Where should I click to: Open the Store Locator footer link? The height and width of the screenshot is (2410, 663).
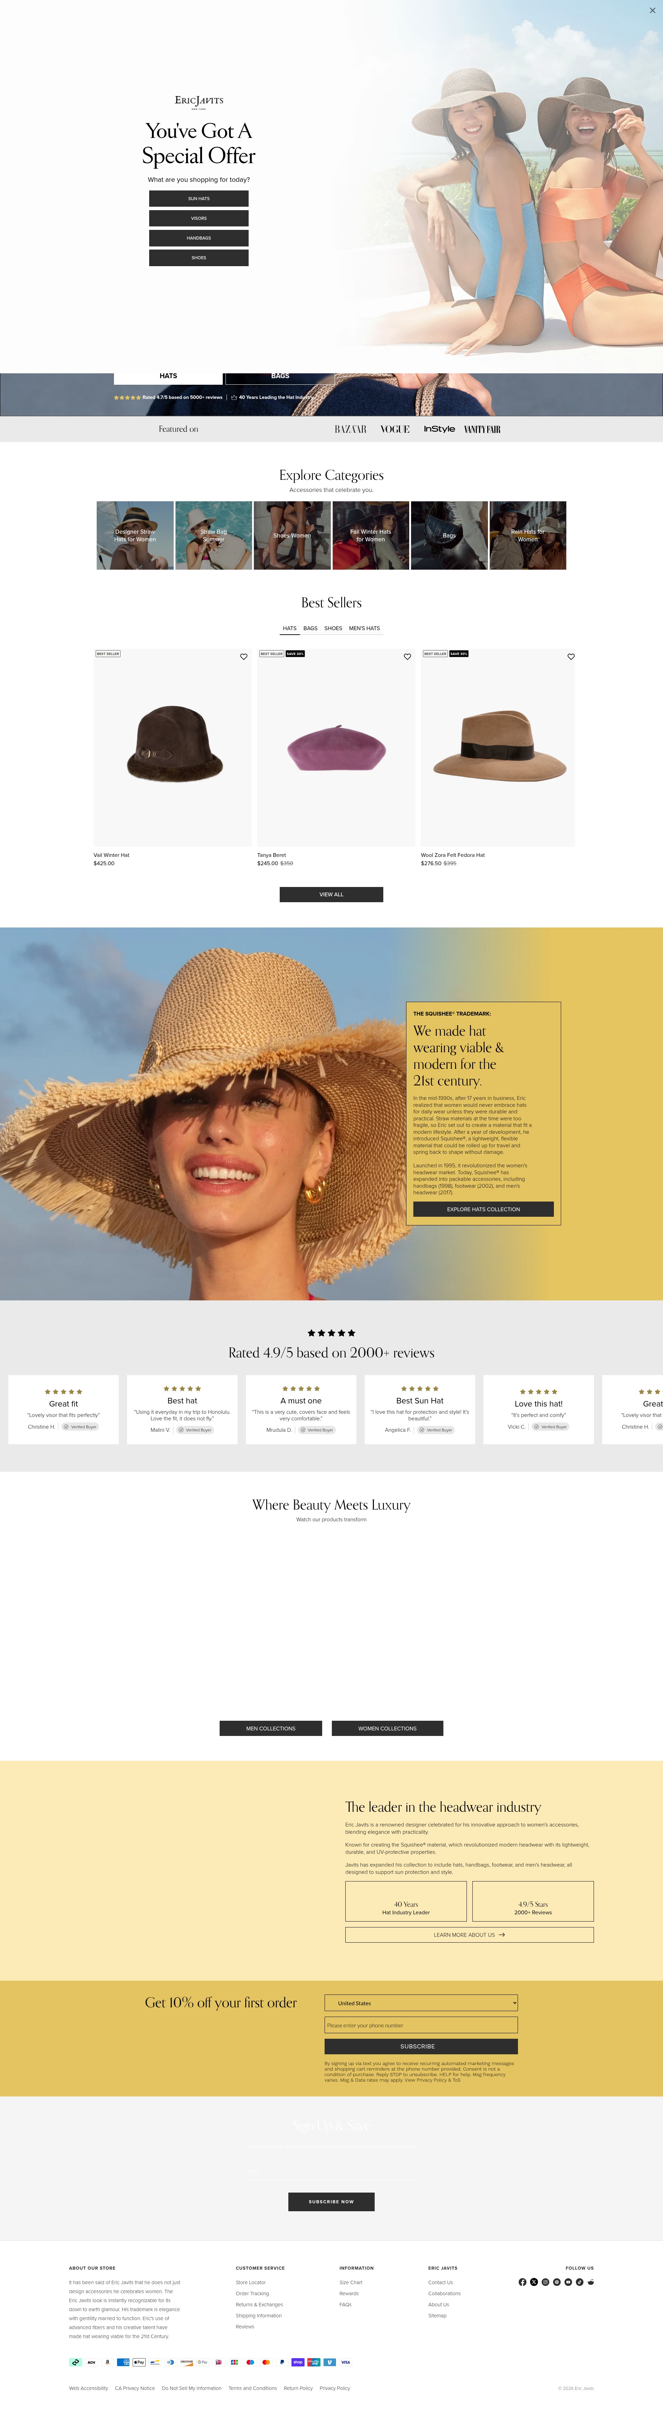[251, 2283]
